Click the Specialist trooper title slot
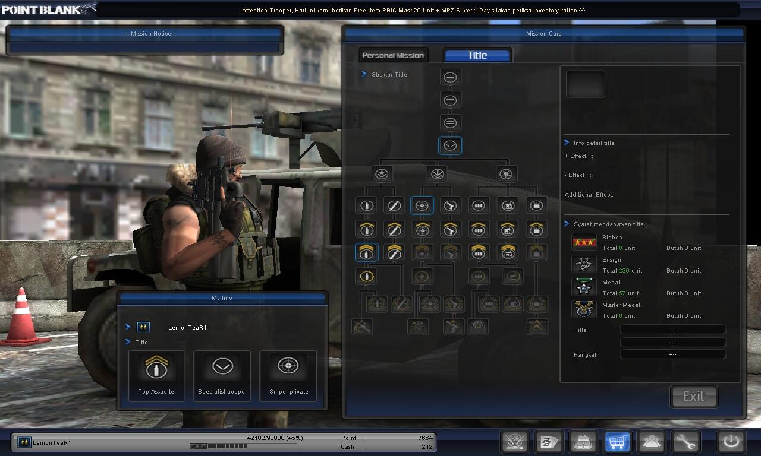 coord(222,375)
